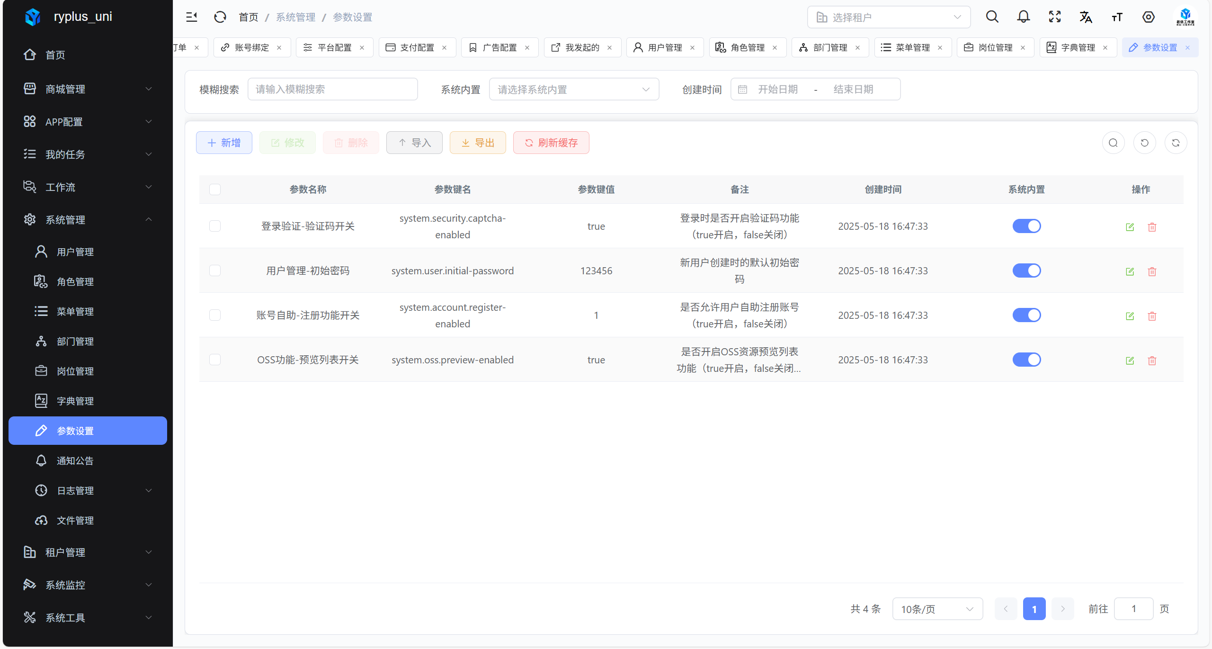Image resolution: width=1212 pixels, height=649 pixels.
Task: Open the language translation icon
Action: click(x=1086, y=17)
